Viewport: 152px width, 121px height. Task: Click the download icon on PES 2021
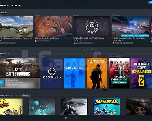(112, 86)
